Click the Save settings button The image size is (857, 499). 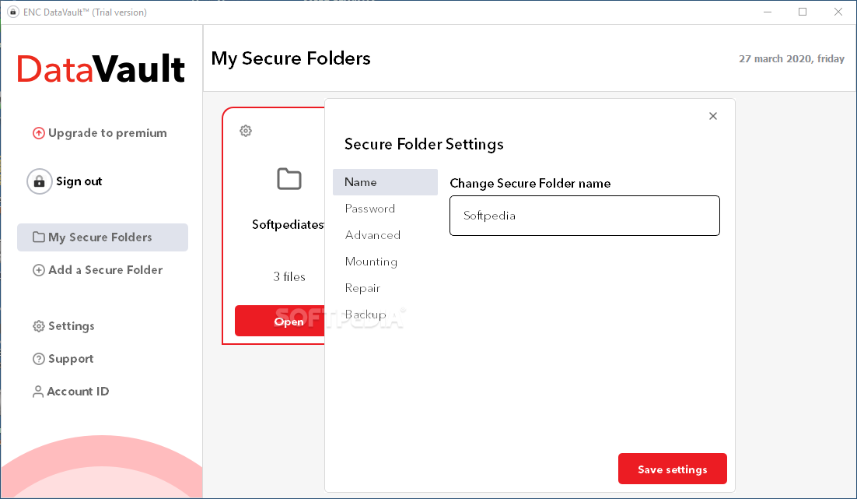click(x=672, y=469)
